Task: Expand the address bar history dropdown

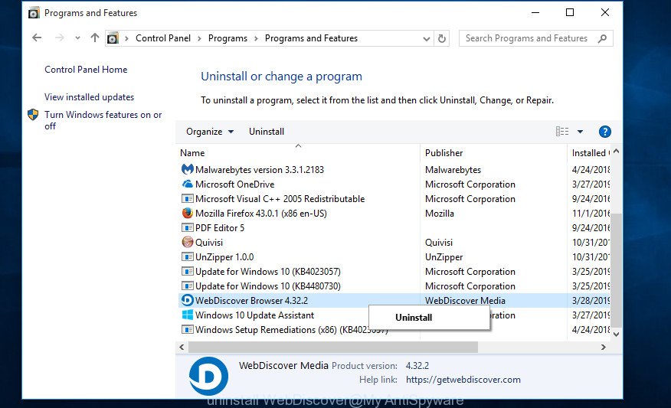Action: tap(426, 39)
